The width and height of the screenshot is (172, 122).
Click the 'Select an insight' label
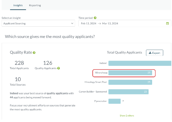click(x=11, y=18)
